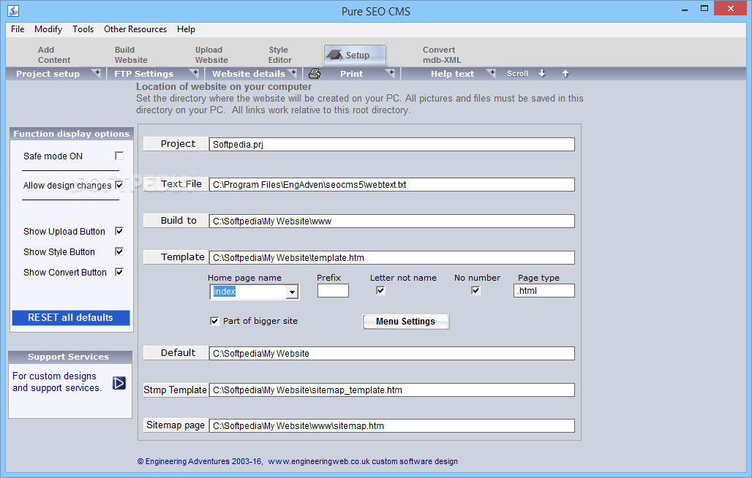
Task: Click the Sitemap page label button
Action: [x=176, y=425]
